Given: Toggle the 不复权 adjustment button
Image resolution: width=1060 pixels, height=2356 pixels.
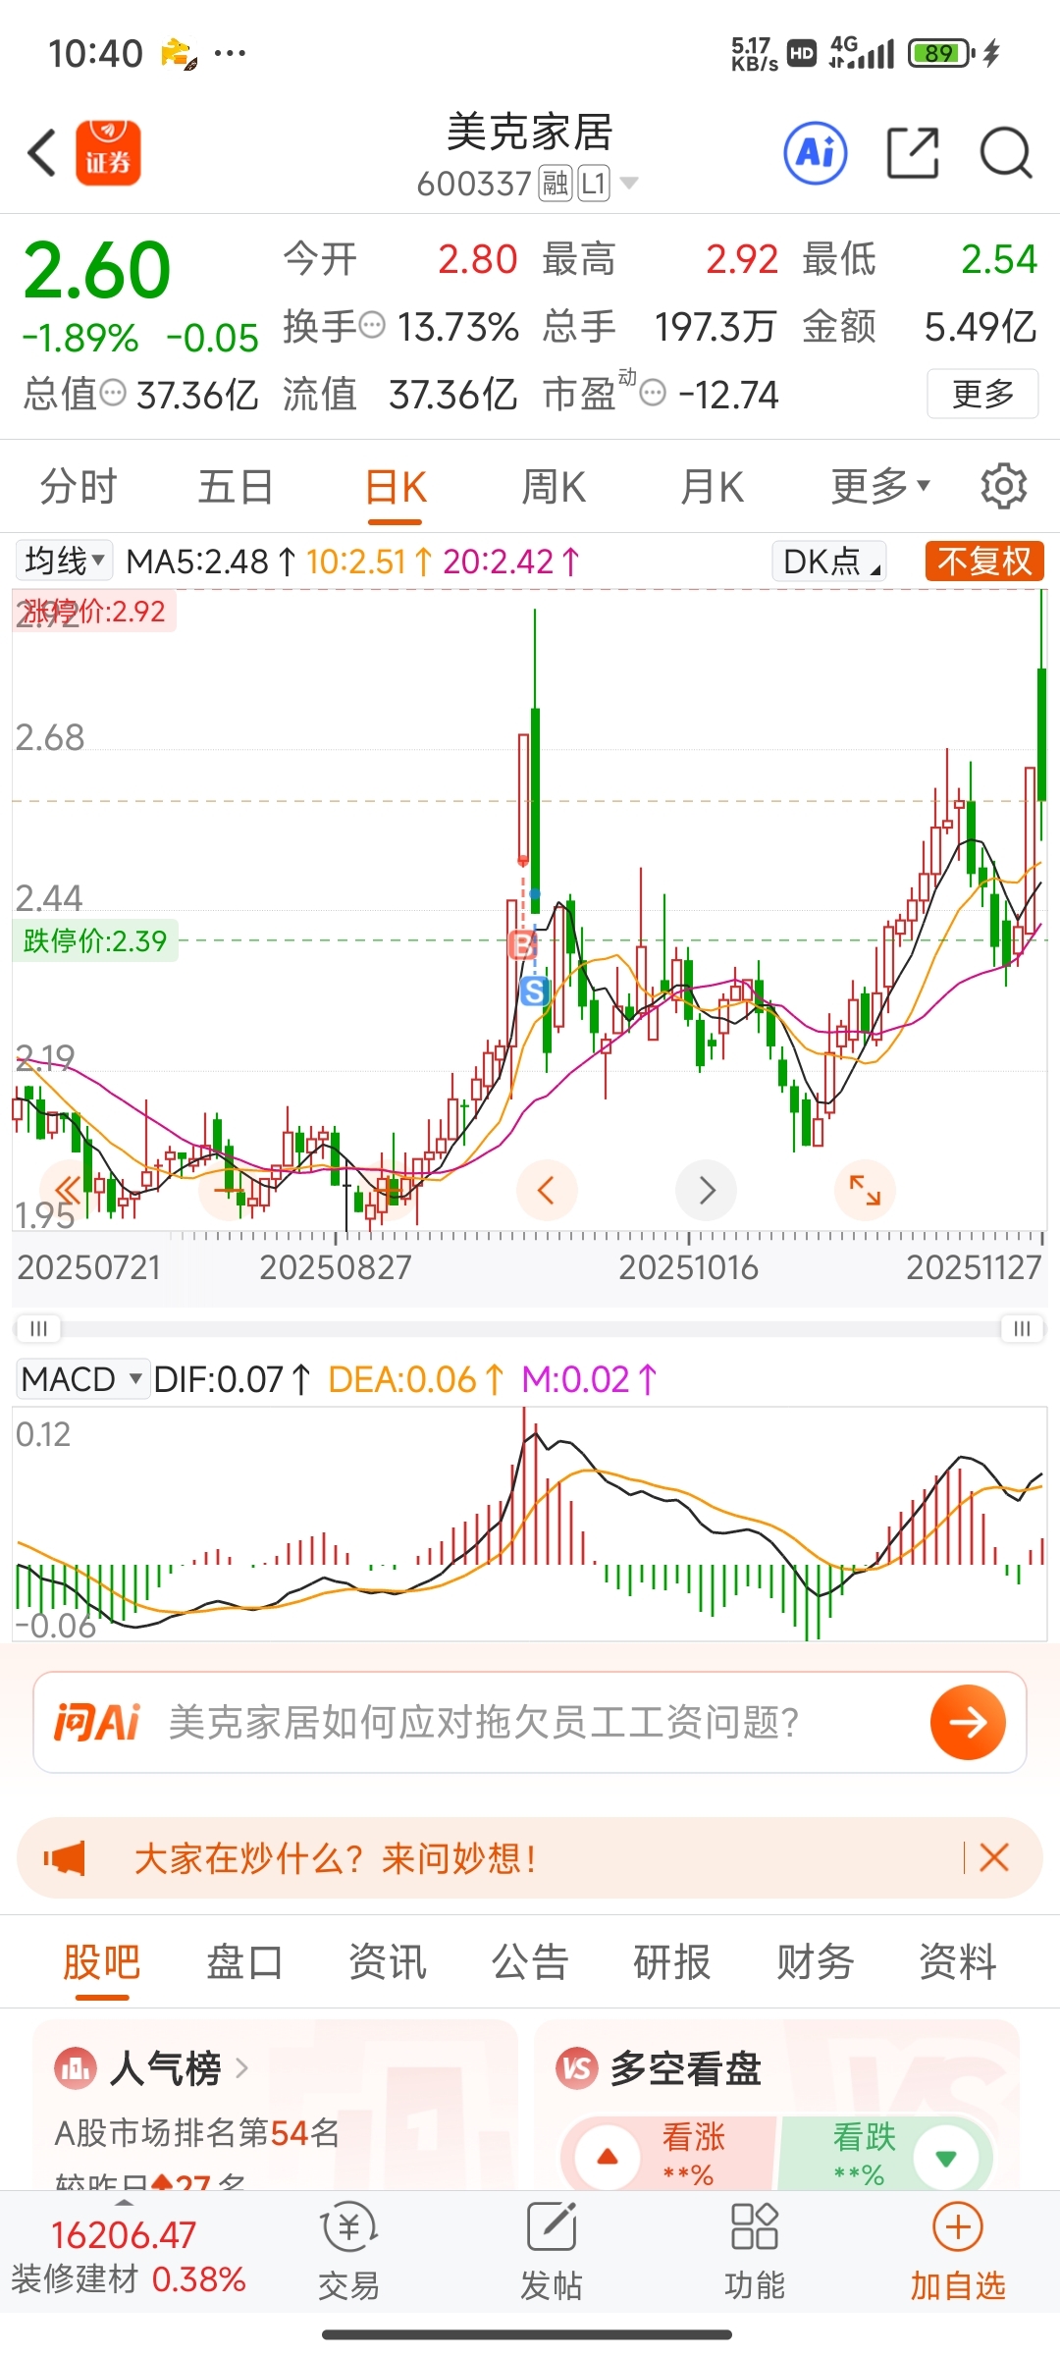Looking at the screenshot, I should tap(984, 561).
